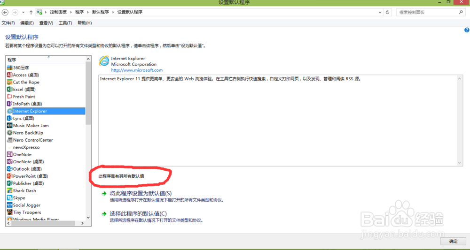Expand the address bar history dropdown
Viewport: 470px width, 250px height.
pyautogui.click(x=380, y=12)
